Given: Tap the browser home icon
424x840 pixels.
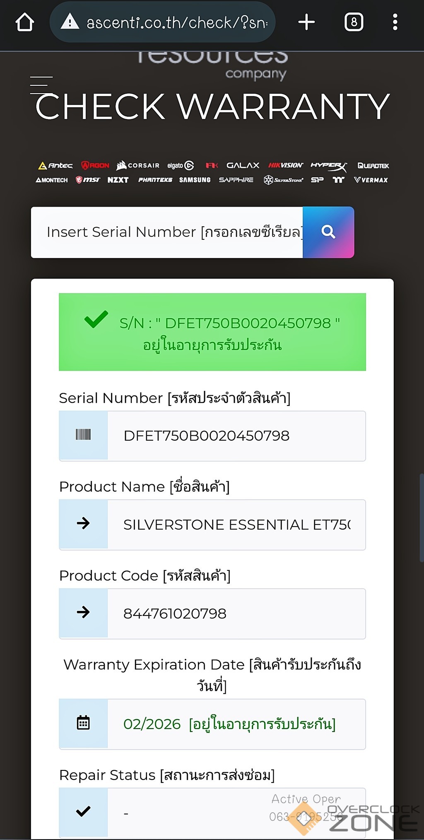Looking at the screenshot, I should pyautogui.click(x=24, y=22).
